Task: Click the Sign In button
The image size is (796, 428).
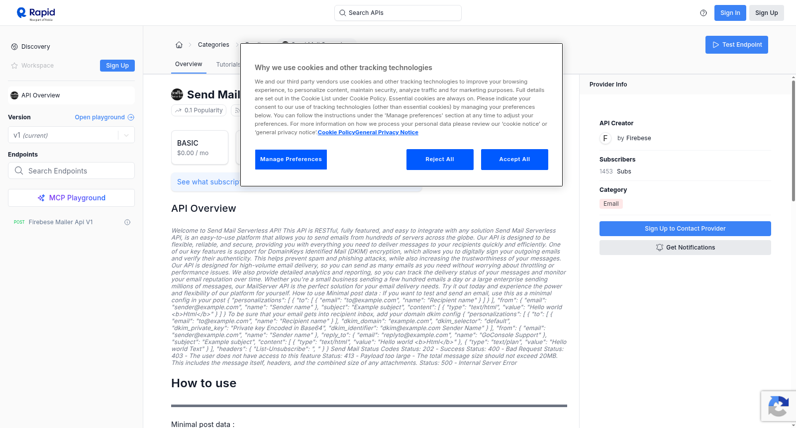Action: [730, 13]
